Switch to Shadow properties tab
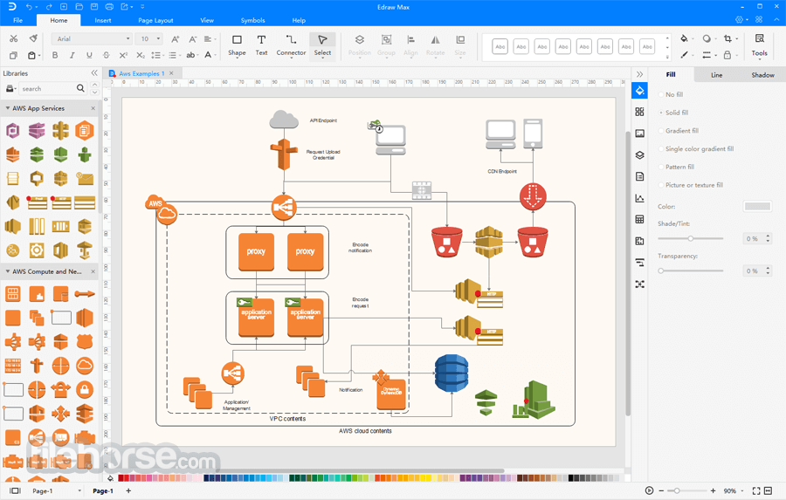This screenshot has width=786, height=500. pyautogui.click(x=762, y=75)
